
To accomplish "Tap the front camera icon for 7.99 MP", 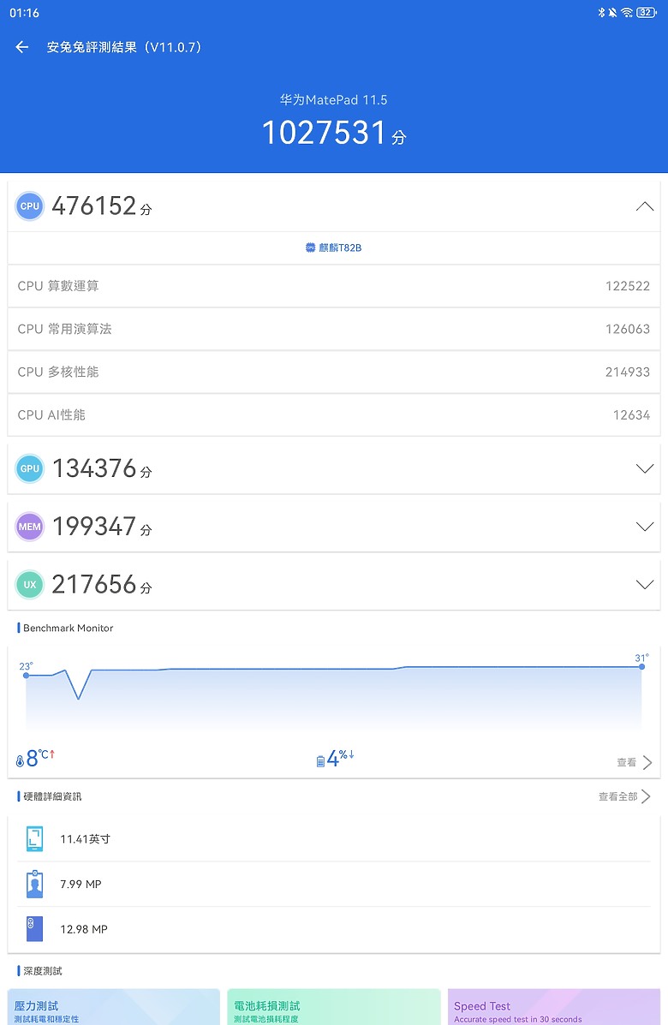I will tap(34, 884).
